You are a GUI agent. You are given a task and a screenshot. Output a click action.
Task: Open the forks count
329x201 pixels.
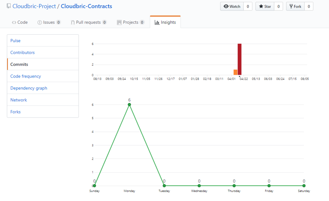tap(309, 6)
